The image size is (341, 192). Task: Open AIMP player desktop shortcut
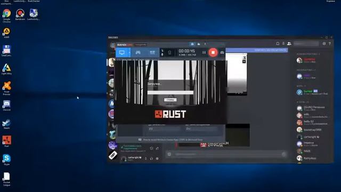(6, 33)
